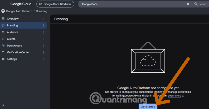
Task: Select Branding in the sidebar
Action: click(x=23, y=25)
